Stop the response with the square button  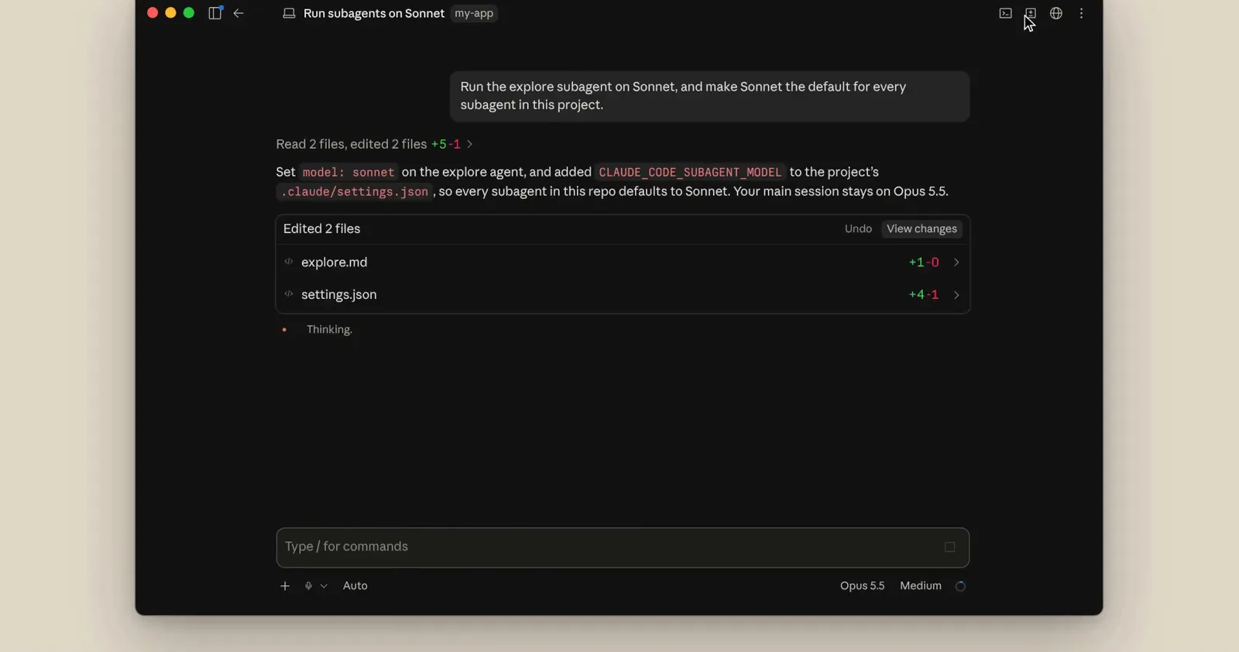[950, 547]
